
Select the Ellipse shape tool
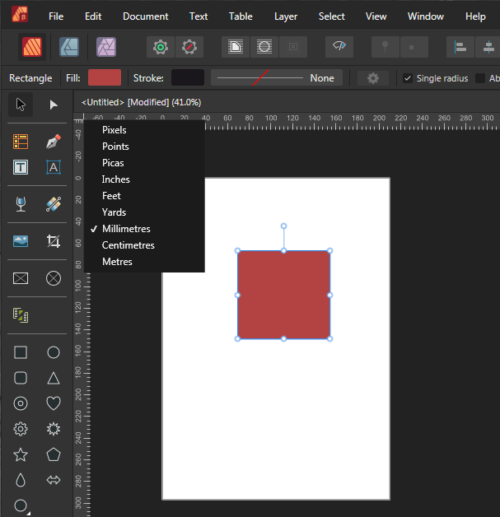(53, 352)
